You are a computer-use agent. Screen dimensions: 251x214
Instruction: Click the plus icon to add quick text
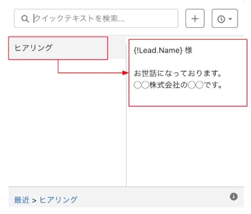[x=195, y=18]
